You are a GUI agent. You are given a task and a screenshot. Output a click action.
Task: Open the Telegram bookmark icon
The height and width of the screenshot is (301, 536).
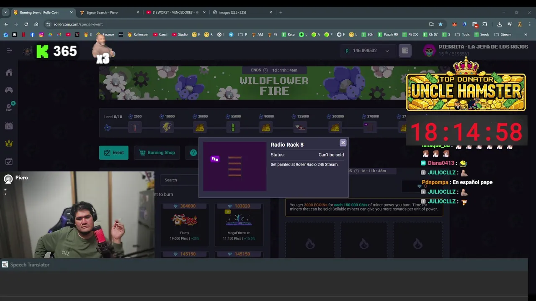pos(231,34)
